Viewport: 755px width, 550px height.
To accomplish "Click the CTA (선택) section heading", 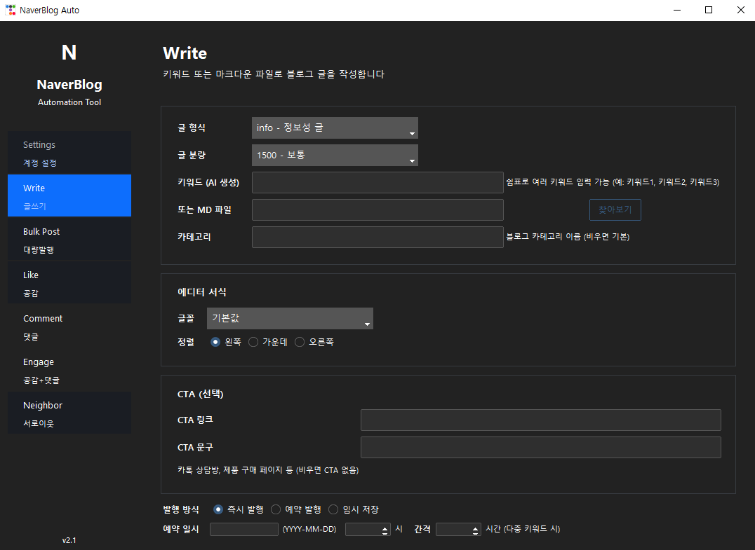I will point(200,394).
